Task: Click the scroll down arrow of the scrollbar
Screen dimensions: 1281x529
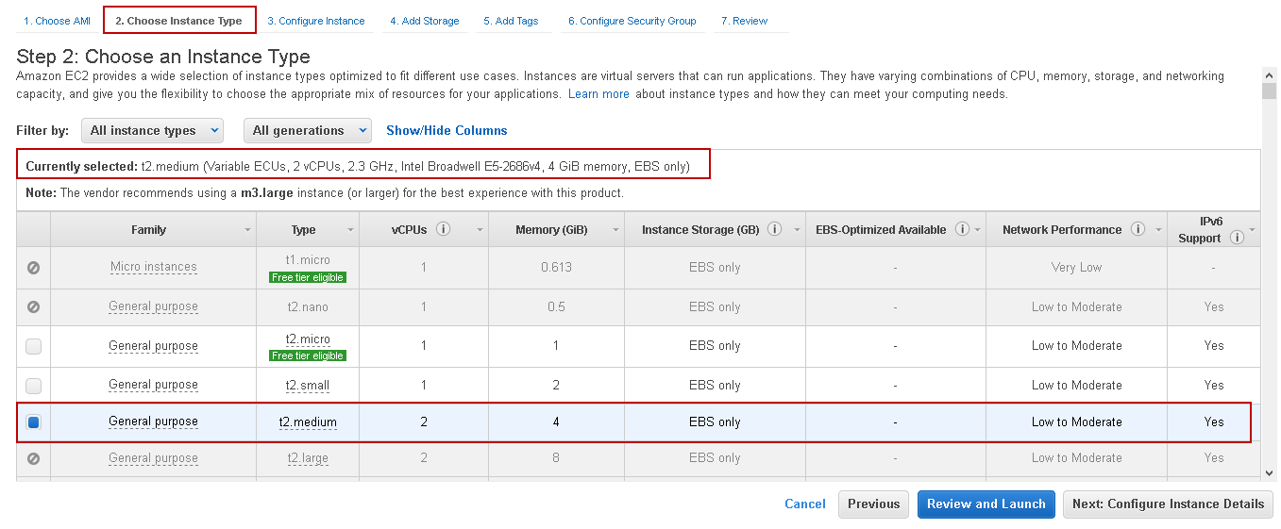Action: (x=1270, y=472)
